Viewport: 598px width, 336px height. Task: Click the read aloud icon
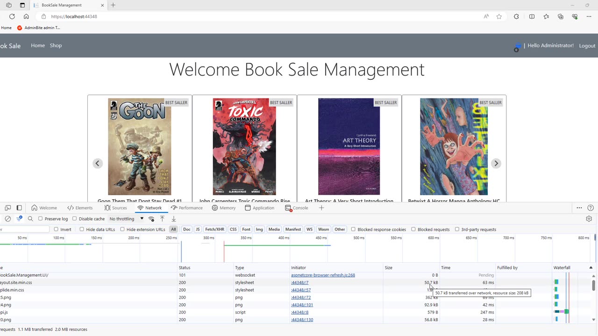(x=486, y=16)
